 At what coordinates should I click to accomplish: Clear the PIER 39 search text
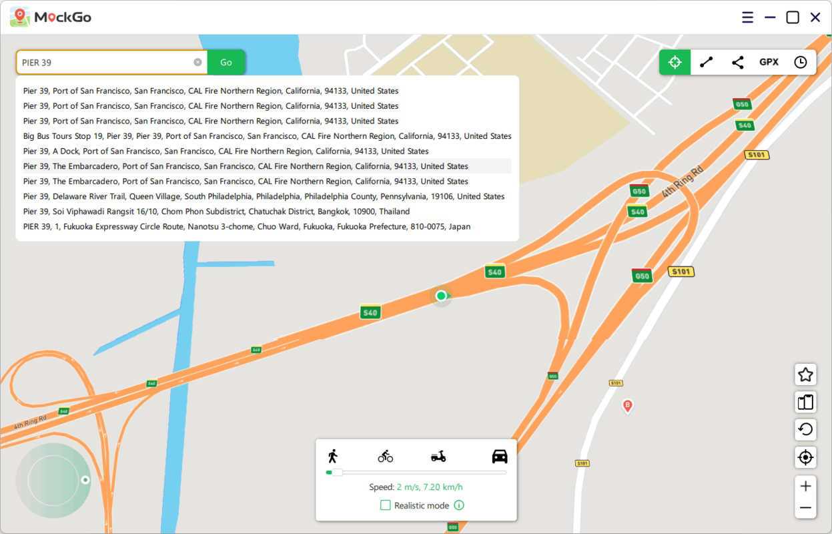tap(197, 62)
